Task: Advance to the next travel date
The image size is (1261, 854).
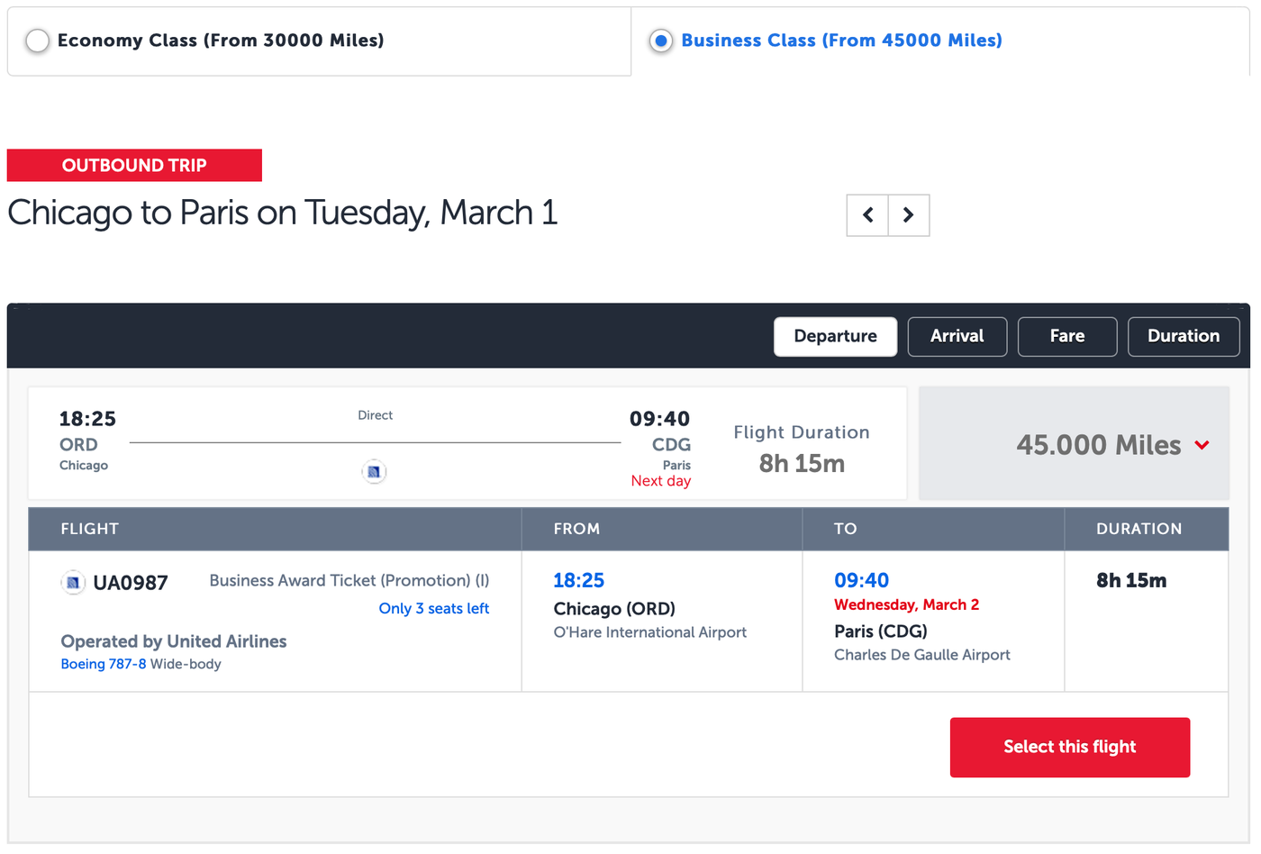Action: click(x=909, y=215)
